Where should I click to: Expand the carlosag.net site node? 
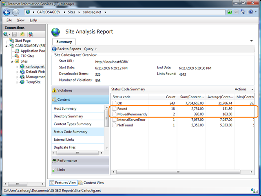click(17, 67)
